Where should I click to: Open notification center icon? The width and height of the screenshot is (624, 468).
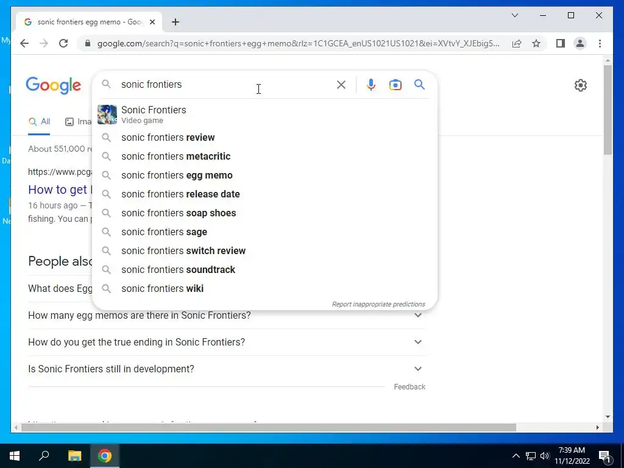click(604, 456)
